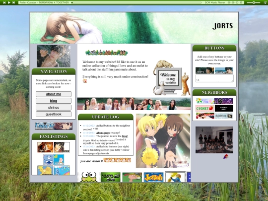The width and height of the screenshot is (268, 201).
Task: Open the 'about me' navigation button
Action: 54,94
